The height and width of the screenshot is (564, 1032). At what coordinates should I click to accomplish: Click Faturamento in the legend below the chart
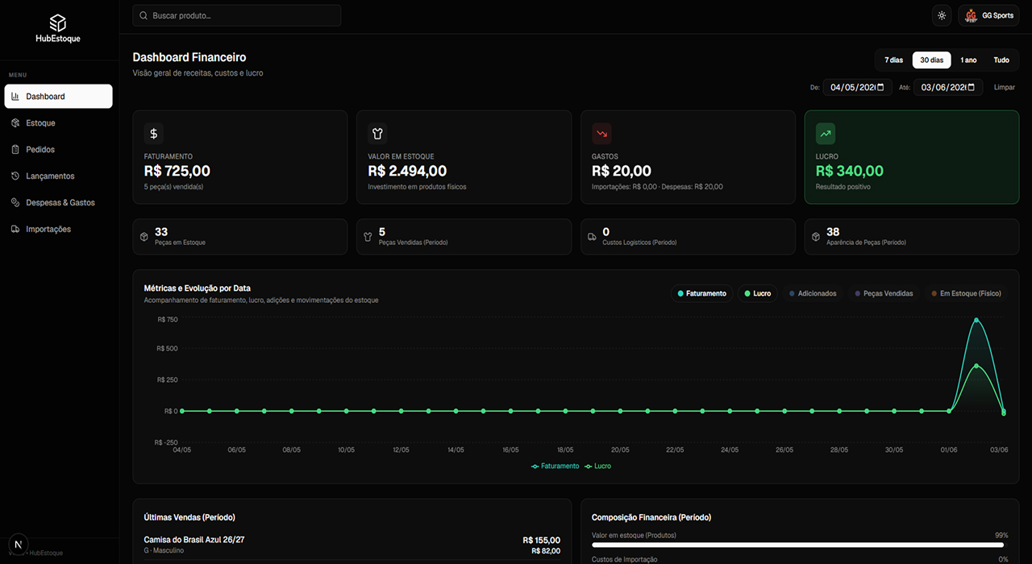(556, 467)
